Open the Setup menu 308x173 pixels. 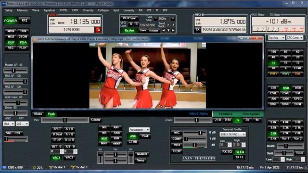(9, 10)
